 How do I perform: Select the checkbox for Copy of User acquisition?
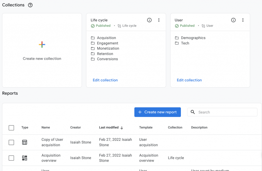11,142
